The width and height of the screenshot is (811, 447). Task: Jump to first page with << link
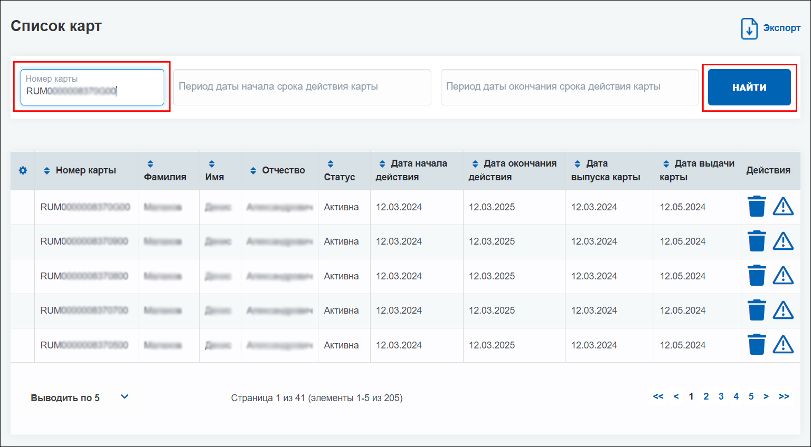click(x=658, y=396)
